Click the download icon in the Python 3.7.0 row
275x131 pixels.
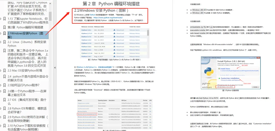(x=114, y=43)
